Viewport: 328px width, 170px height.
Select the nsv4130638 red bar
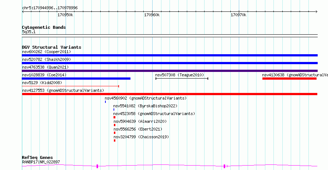pyautogui.click(x=290, y=79)
